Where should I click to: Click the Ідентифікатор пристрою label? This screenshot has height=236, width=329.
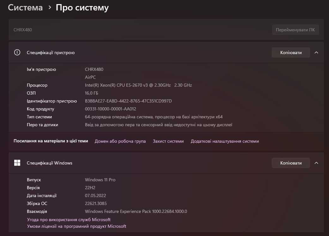click(x=52, y=101)
